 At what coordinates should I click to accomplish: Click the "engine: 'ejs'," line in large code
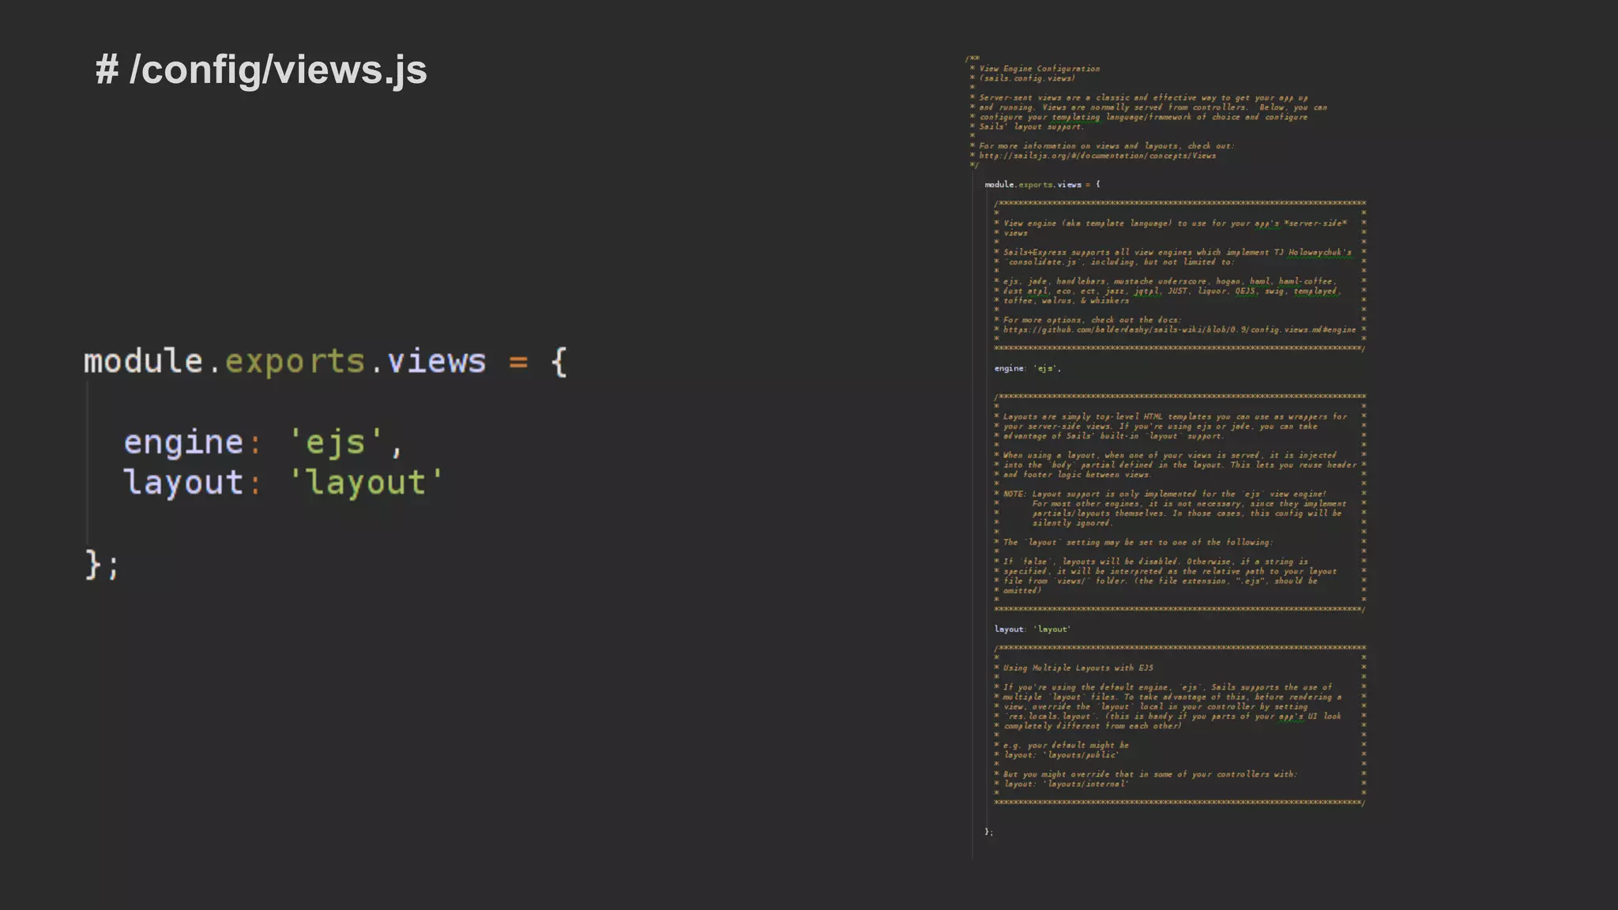point(263,442)
